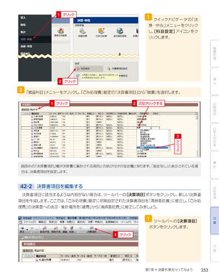219x280 pixels.
Task: Switch to 損益科目 tab in middle screenshot
Action: 34,109
